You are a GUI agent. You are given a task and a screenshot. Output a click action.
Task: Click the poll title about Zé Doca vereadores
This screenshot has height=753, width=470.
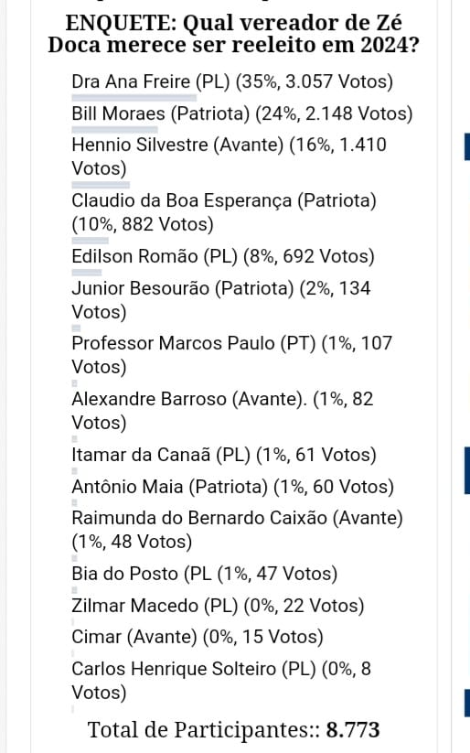point(234,34)
